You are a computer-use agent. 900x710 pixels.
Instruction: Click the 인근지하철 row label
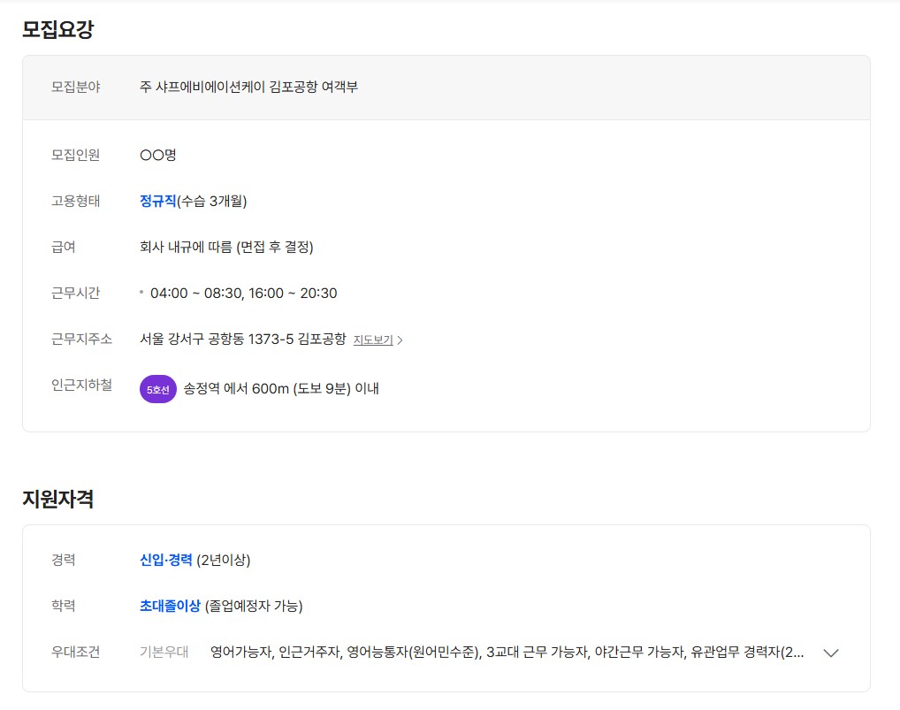[x=81, y=385]
